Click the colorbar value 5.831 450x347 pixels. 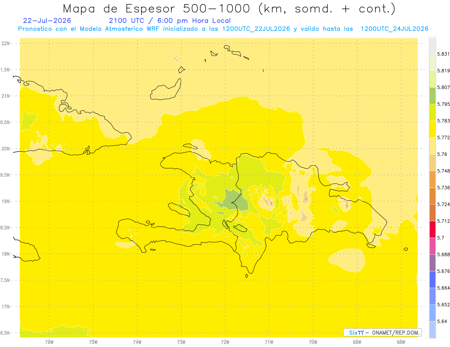tap(443, 54)
